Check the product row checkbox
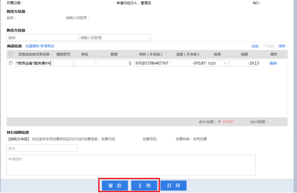This screenshot has width=297, height=193. click(11, 63)
